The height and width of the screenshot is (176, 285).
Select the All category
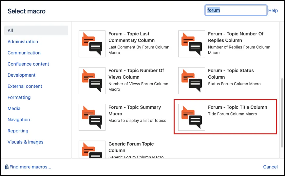pyautogui.click(x=36, y=30)
